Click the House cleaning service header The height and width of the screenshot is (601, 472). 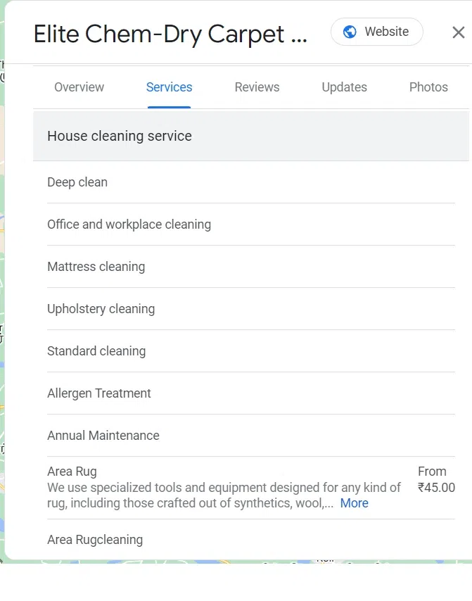[120, 136]
